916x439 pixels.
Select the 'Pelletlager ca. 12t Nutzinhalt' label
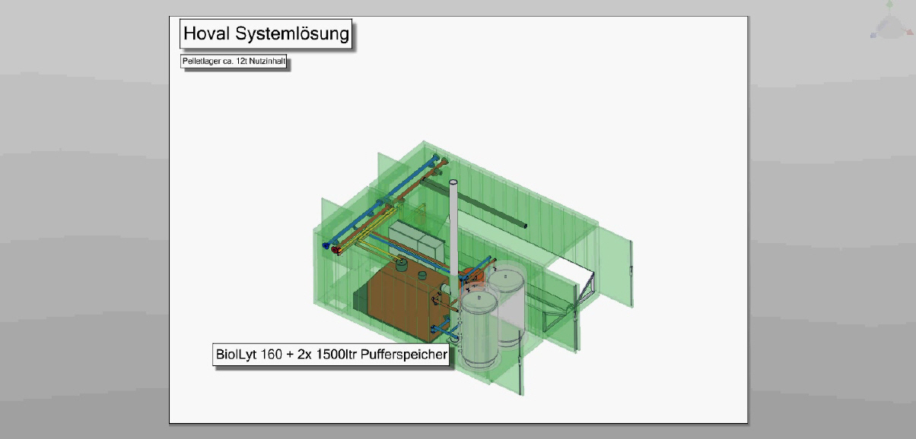click(x=234, y=62)
